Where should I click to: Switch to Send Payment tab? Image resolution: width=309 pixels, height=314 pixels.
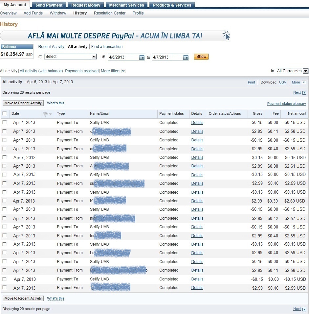(x=49, y=5)
